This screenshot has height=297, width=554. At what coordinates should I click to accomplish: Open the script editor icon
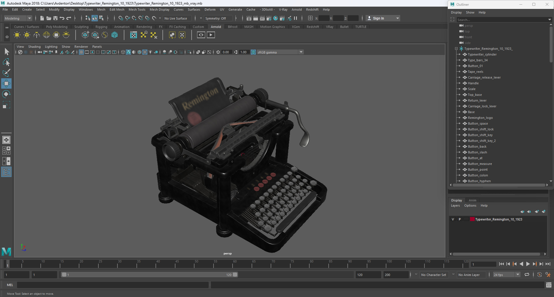[x=549, y=285]
